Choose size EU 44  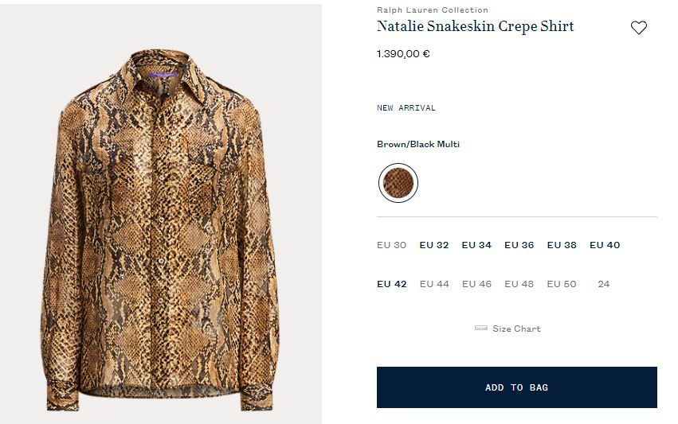tap(434, 284)
